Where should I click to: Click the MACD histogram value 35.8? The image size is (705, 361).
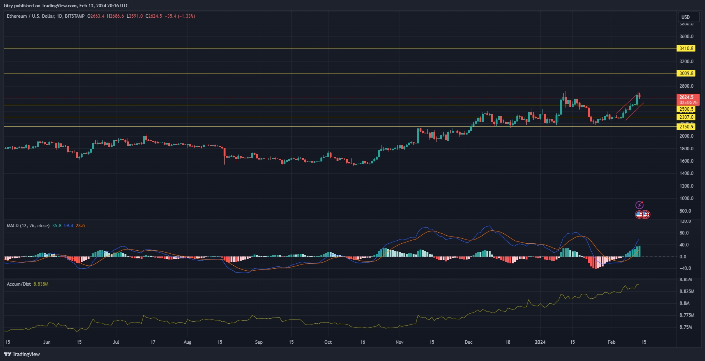click(x=57, y=226)
